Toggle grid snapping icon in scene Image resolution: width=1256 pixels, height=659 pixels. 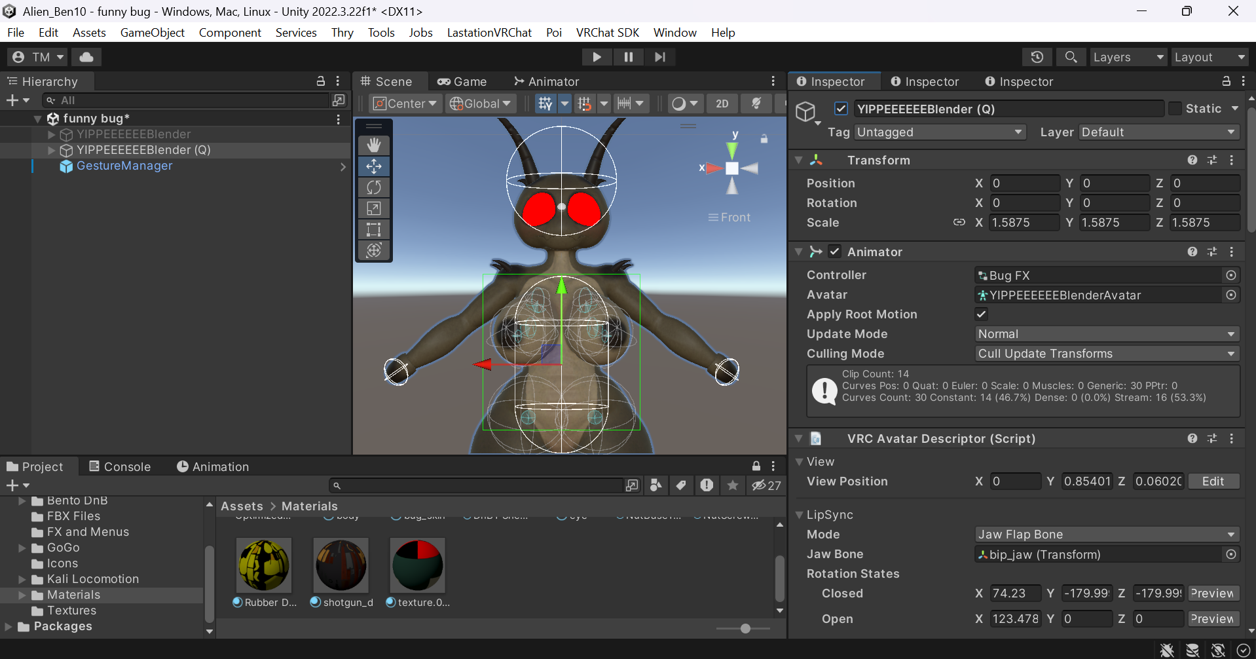click(x=585, y=104)
